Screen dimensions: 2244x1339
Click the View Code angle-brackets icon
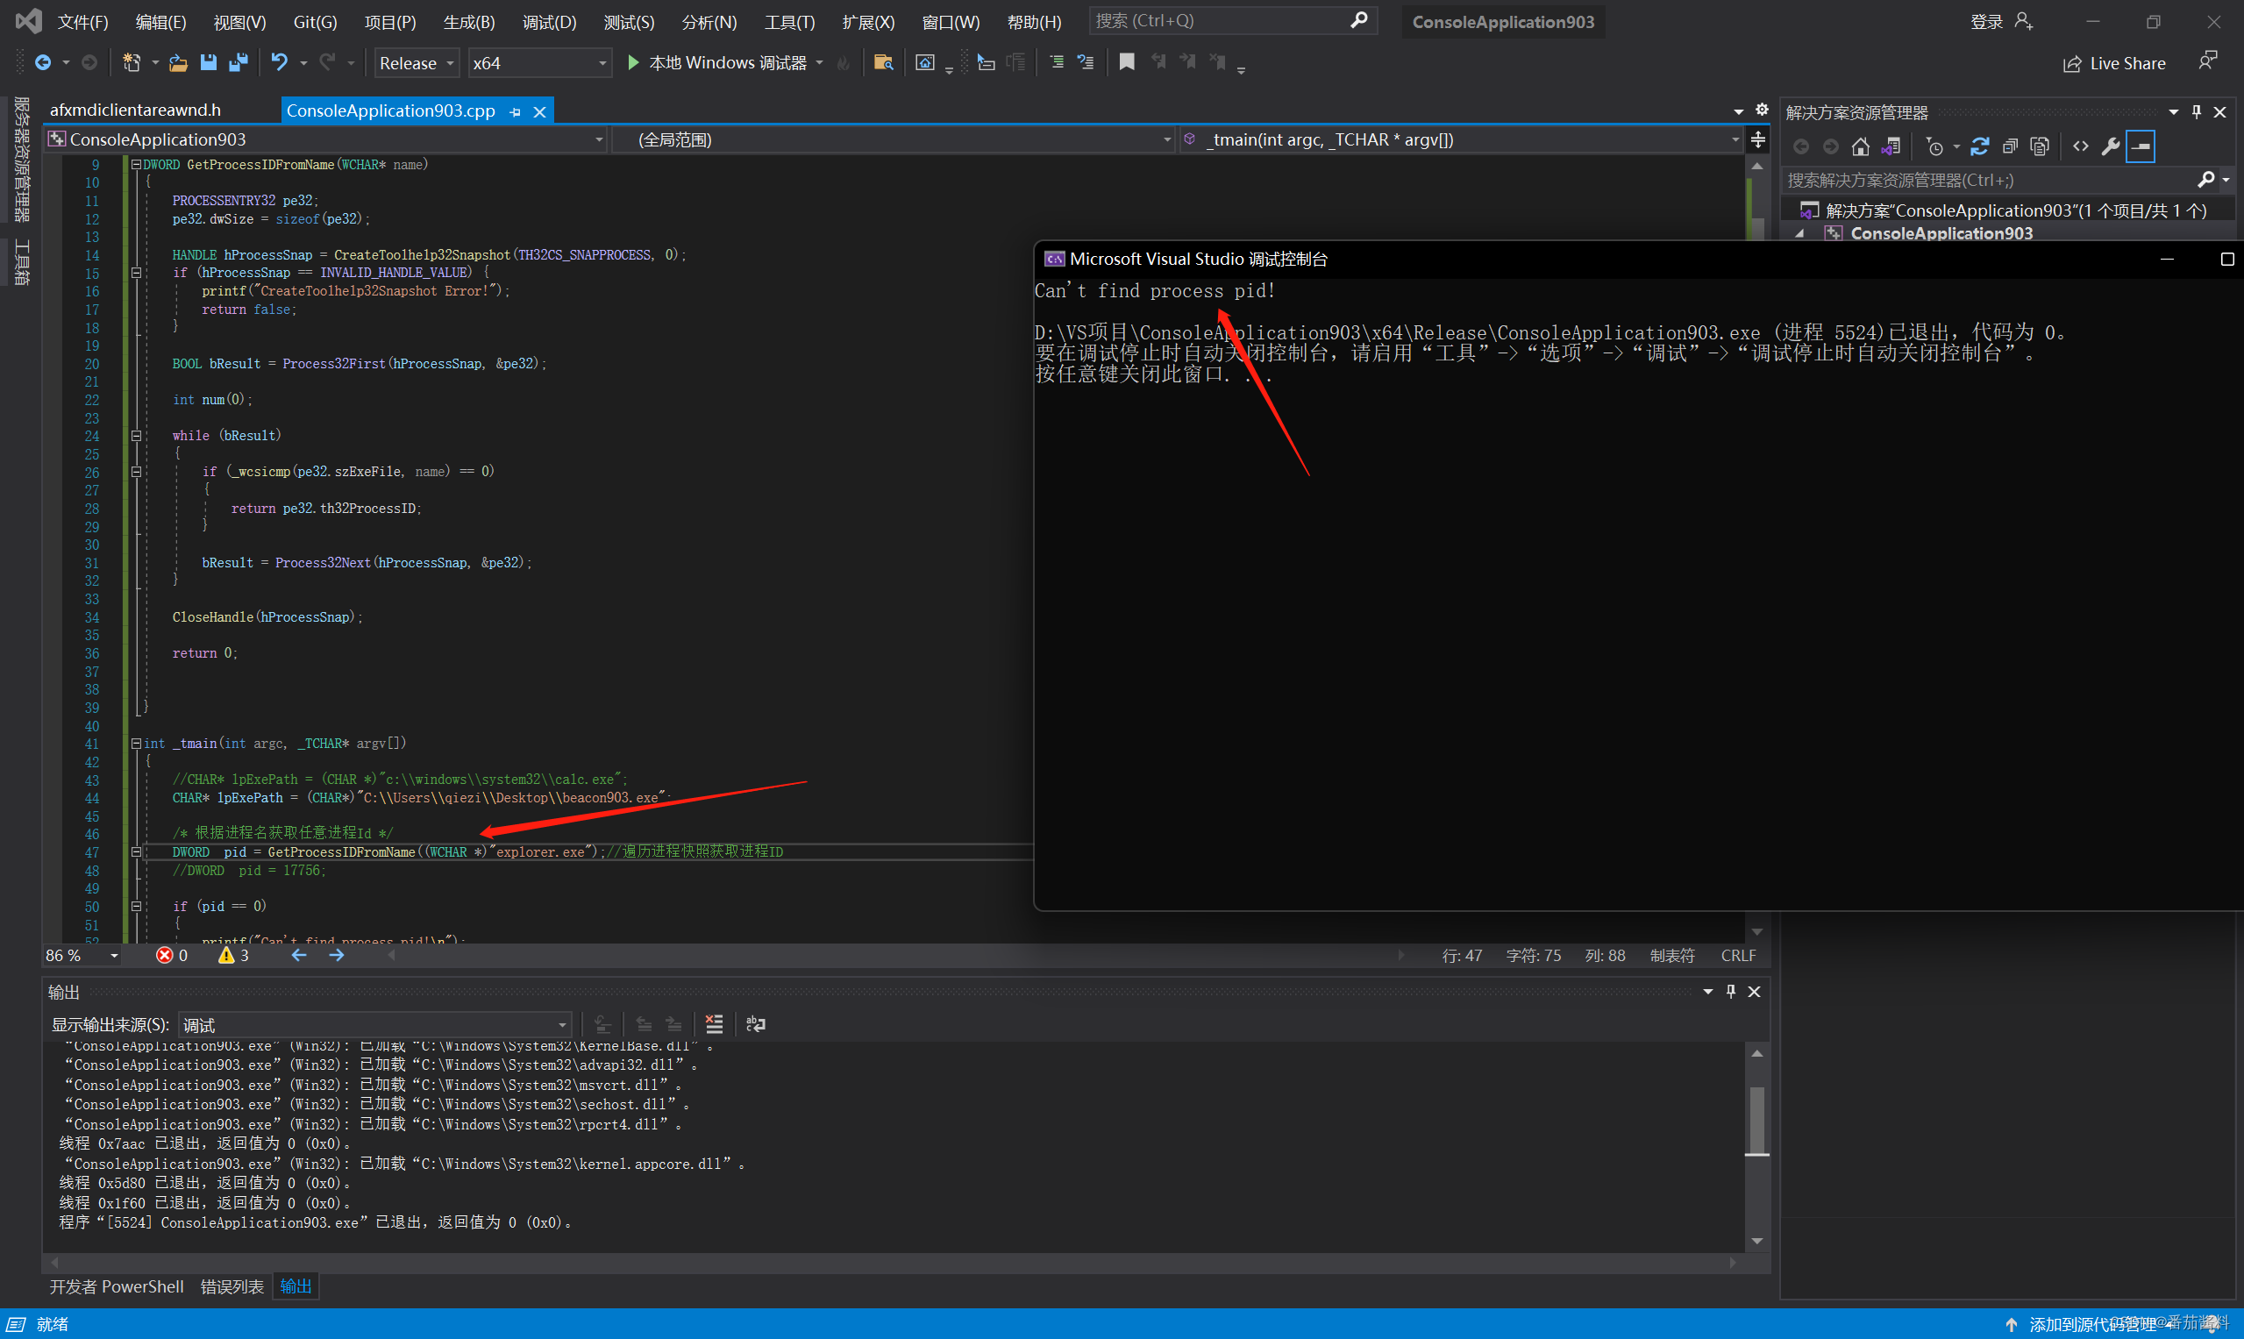click(2081, 146)
